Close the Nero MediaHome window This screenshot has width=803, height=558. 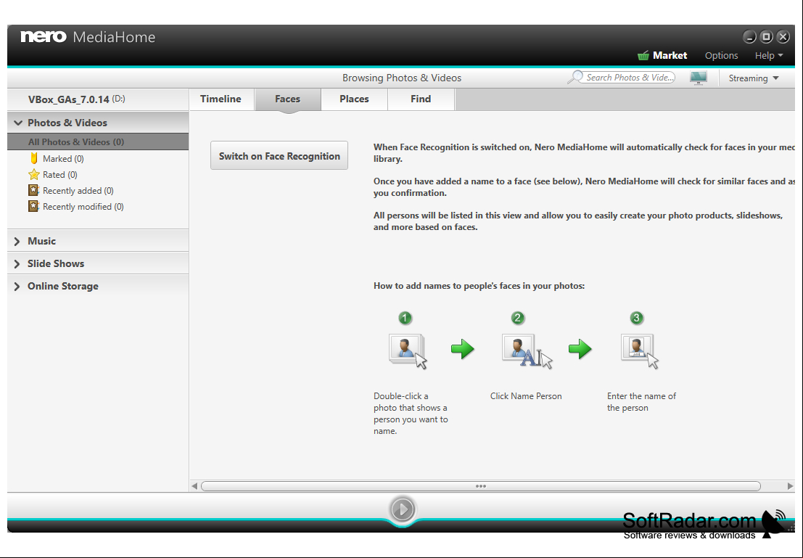[783, 36]
